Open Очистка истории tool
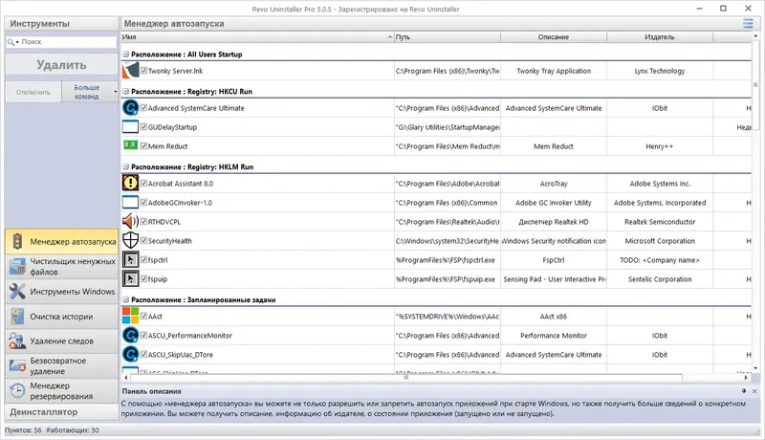 (x=61, y=316)
